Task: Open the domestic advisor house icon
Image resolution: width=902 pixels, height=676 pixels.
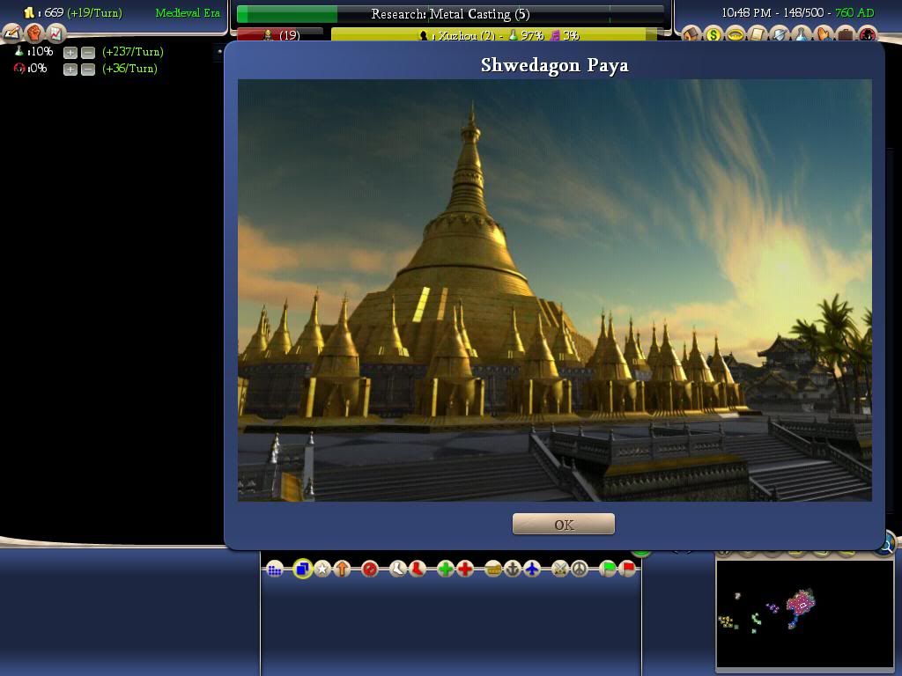Action: (691, 34)
